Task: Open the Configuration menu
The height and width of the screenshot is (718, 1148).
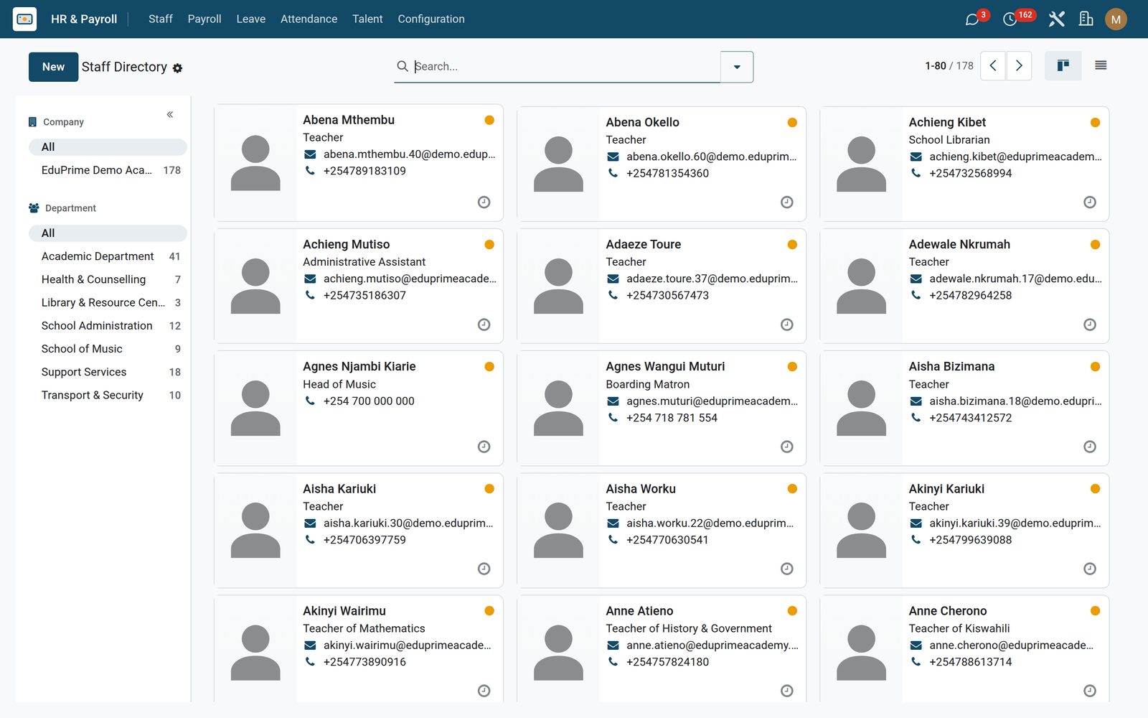Action: [x=431, y=19]
